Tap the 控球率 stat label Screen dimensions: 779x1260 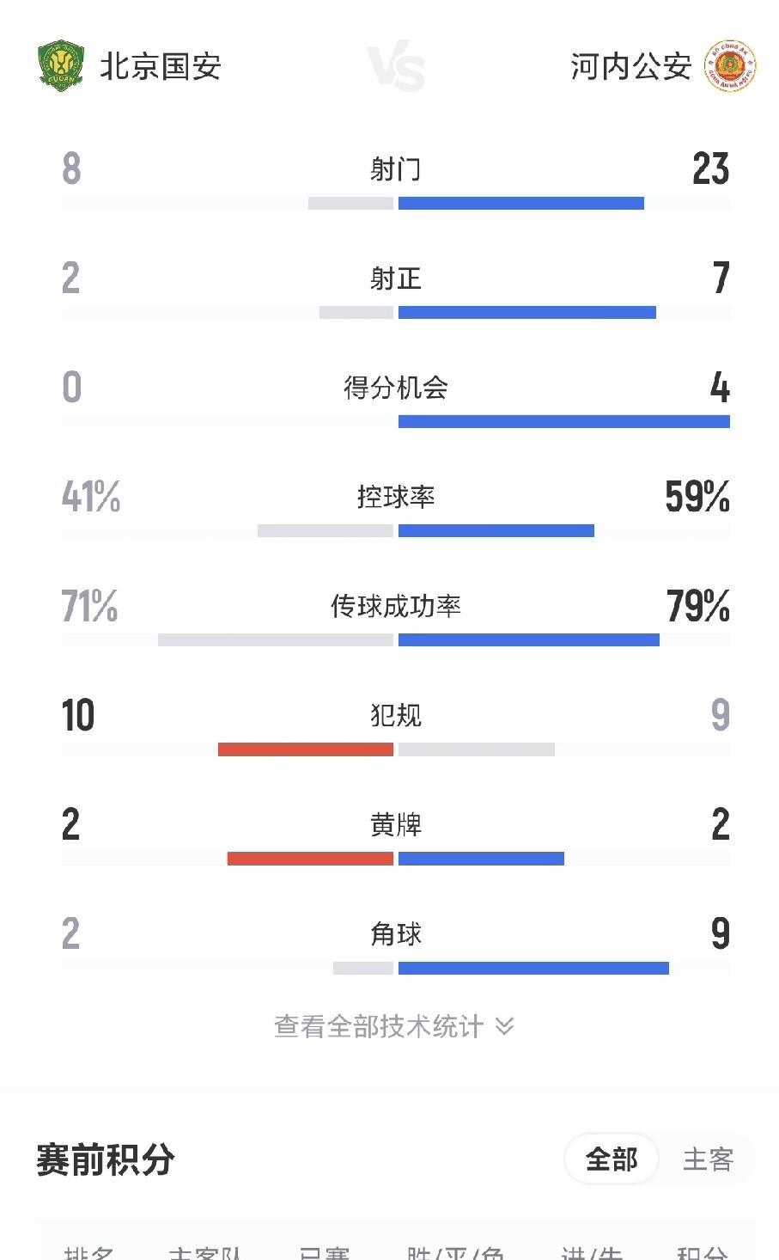[x=396, y=497]
